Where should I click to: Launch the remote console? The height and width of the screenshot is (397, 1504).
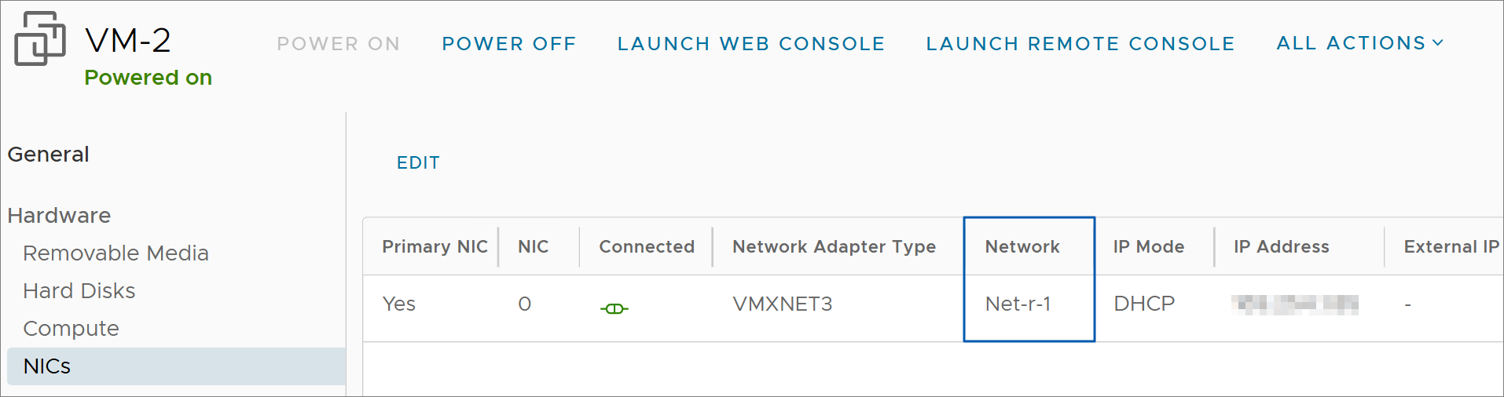click(1080, 44)
